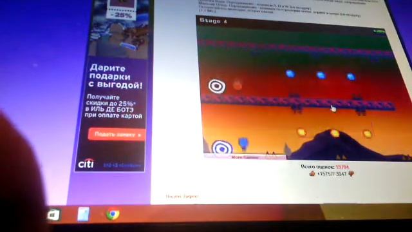The width and height of the screenshot is (412, 232).
Task: Click the 'Stage 4' label in game
Action: (x=213, y=21)
